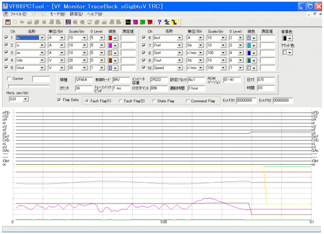Select the Command Flag radio button

click(188, 101)
